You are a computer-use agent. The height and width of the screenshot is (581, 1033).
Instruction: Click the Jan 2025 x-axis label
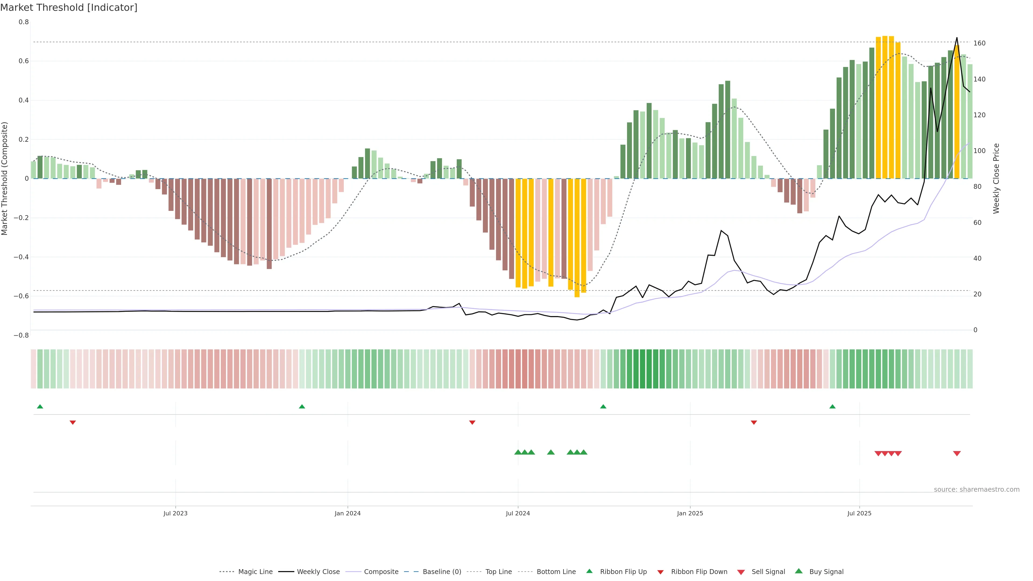click(690, 513)
